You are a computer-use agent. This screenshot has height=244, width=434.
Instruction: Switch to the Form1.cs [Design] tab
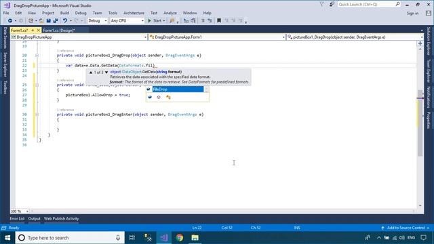point(59,30)
